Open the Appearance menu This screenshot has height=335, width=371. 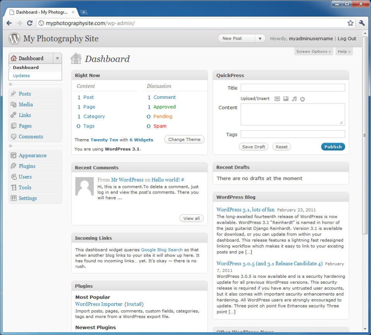[32, 155]
